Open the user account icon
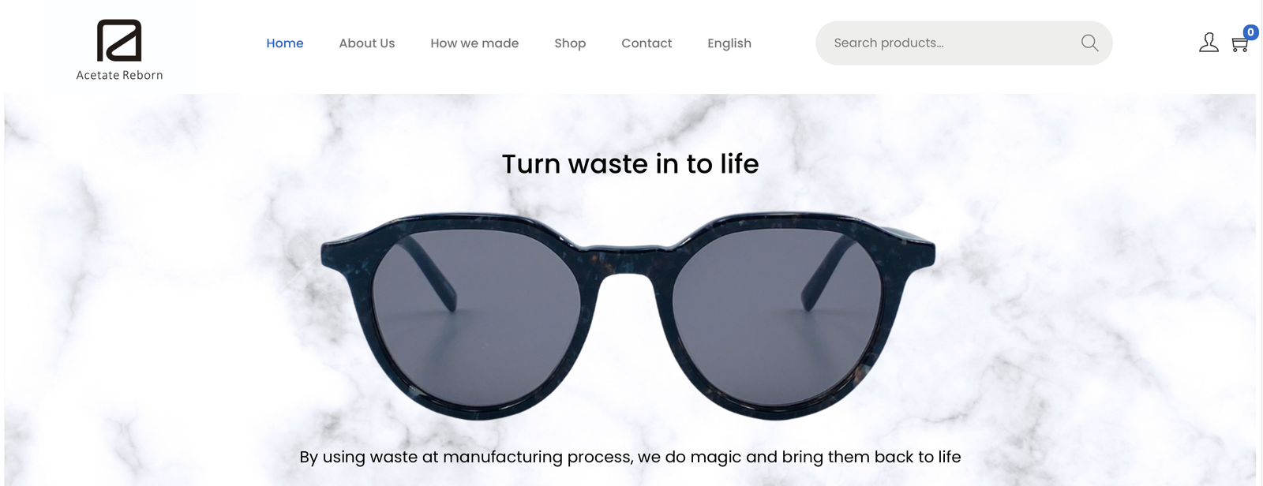The width and height of the screenshot is (1263, 486). pos(1209,43)
